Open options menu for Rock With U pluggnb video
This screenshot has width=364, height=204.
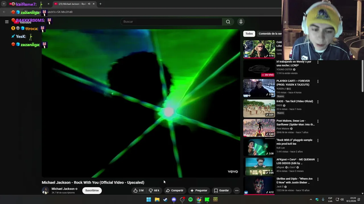tap(318, 141)
